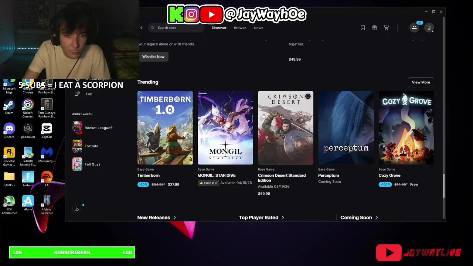Viewport: 473px width, 266px height.
Task: Open the shopping cart
Action: click(386, 28)
